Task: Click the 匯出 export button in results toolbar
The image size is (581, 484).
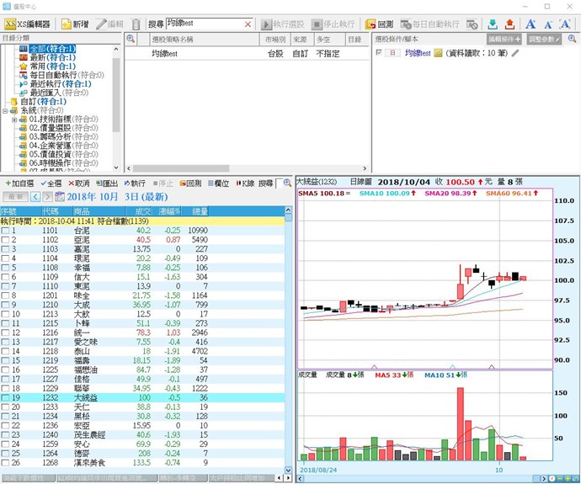Action: tap(107, 183)
